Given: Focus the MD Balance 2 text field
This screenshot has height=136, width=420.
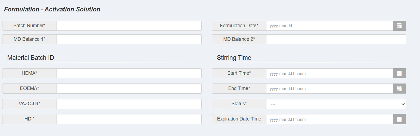Looking at the screenshot, I should tap(336, 39).
